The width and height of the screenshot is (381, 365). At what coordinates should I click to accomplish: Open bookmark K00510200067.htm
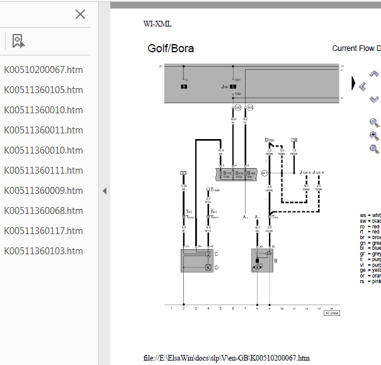(x=43, y=70)
